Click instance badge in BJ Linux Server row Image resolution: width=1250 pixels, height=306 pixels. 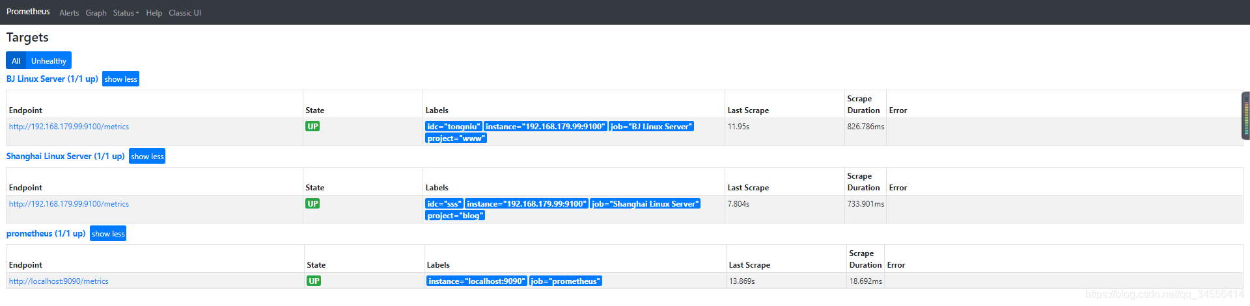(x=546, y=127)
